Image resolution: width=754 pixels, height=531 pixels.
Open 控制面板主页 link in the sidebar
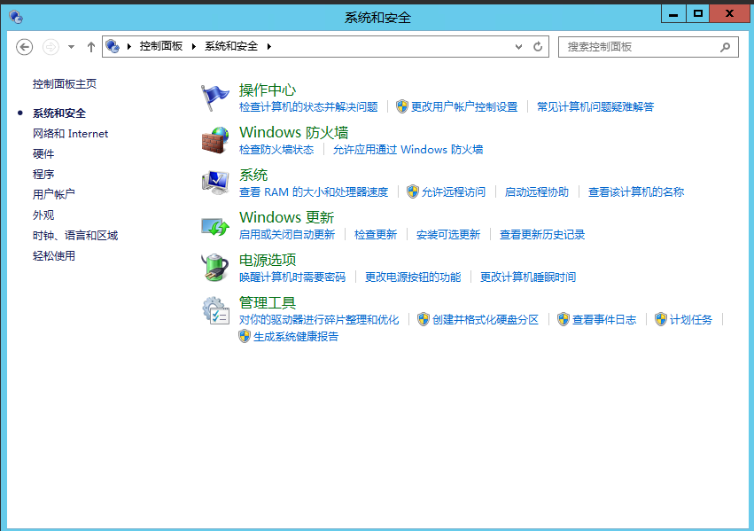(65, 84)
